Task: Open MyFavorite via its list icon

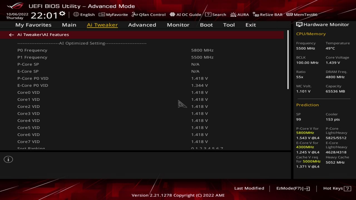Action: click(x=102, y=14)
